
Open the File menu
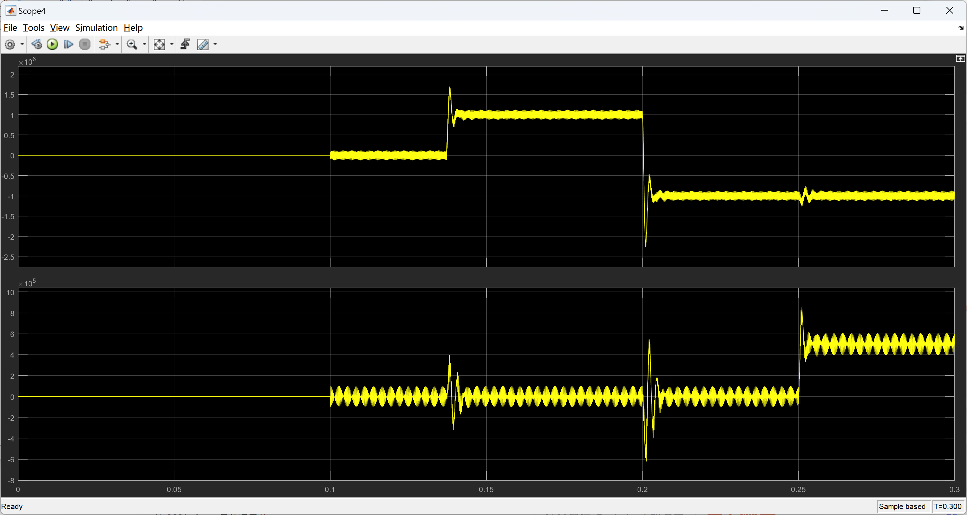(x=10, y=28)
